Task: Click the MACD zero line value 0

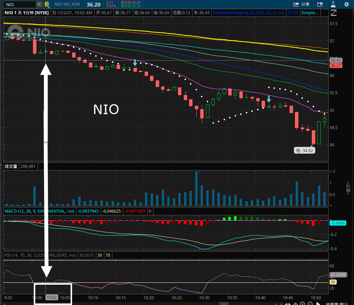Action: pos(150,211)
